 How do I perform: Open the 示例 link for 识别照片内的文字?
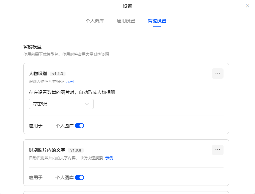point(109,158)
